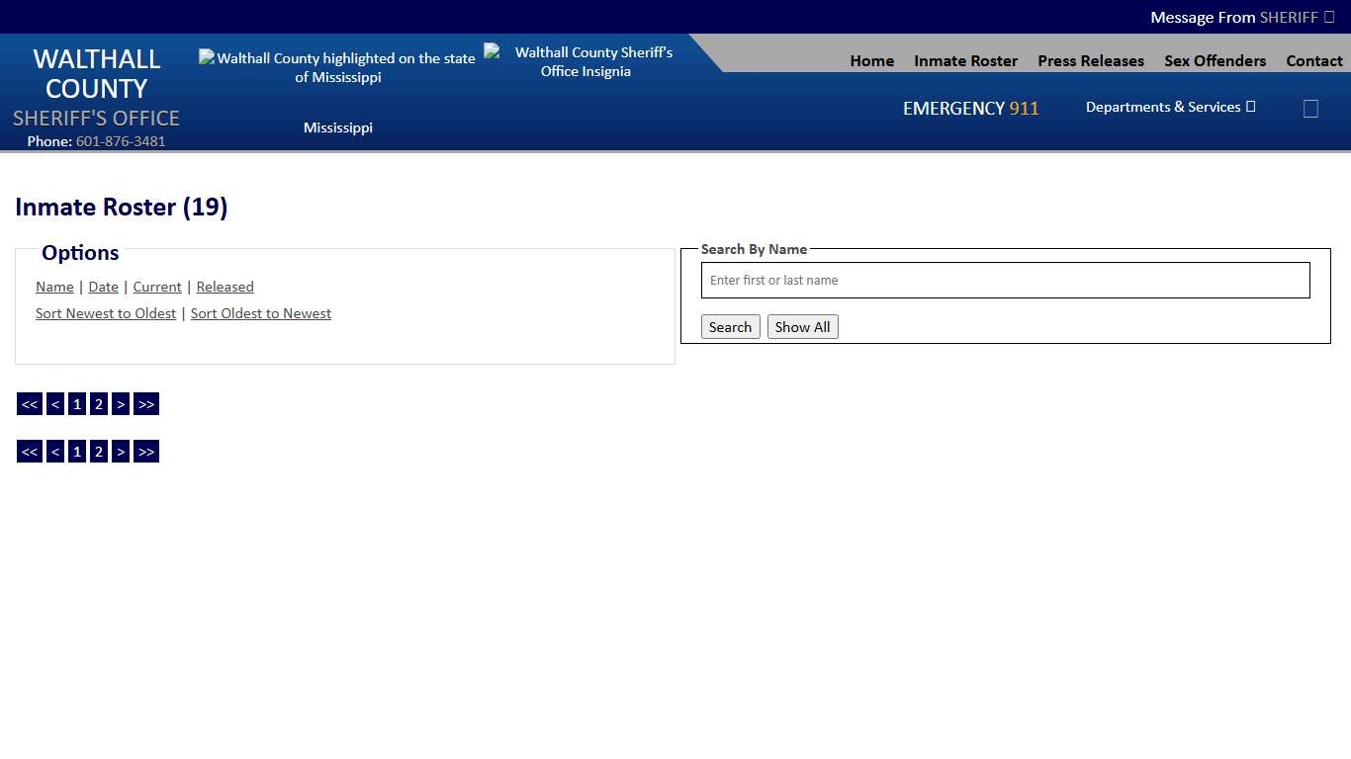Expand the Departments & Services menu
Screen dimensions: 1351x759
point(1169,107)
